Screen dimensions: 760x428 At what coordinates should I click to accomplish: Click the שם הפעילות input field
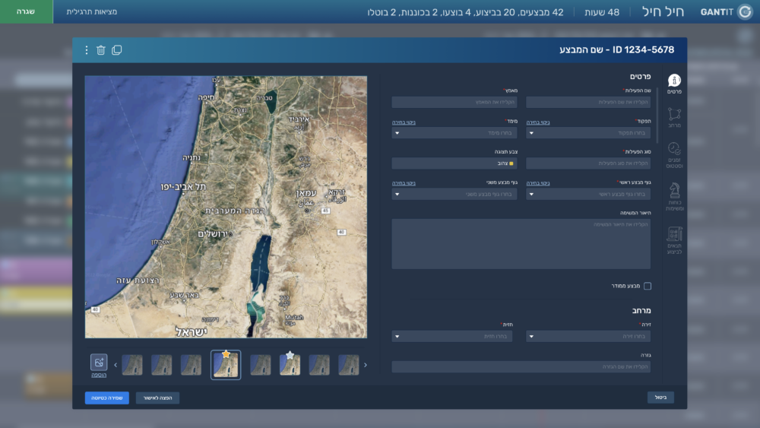(x=588, y=103)
